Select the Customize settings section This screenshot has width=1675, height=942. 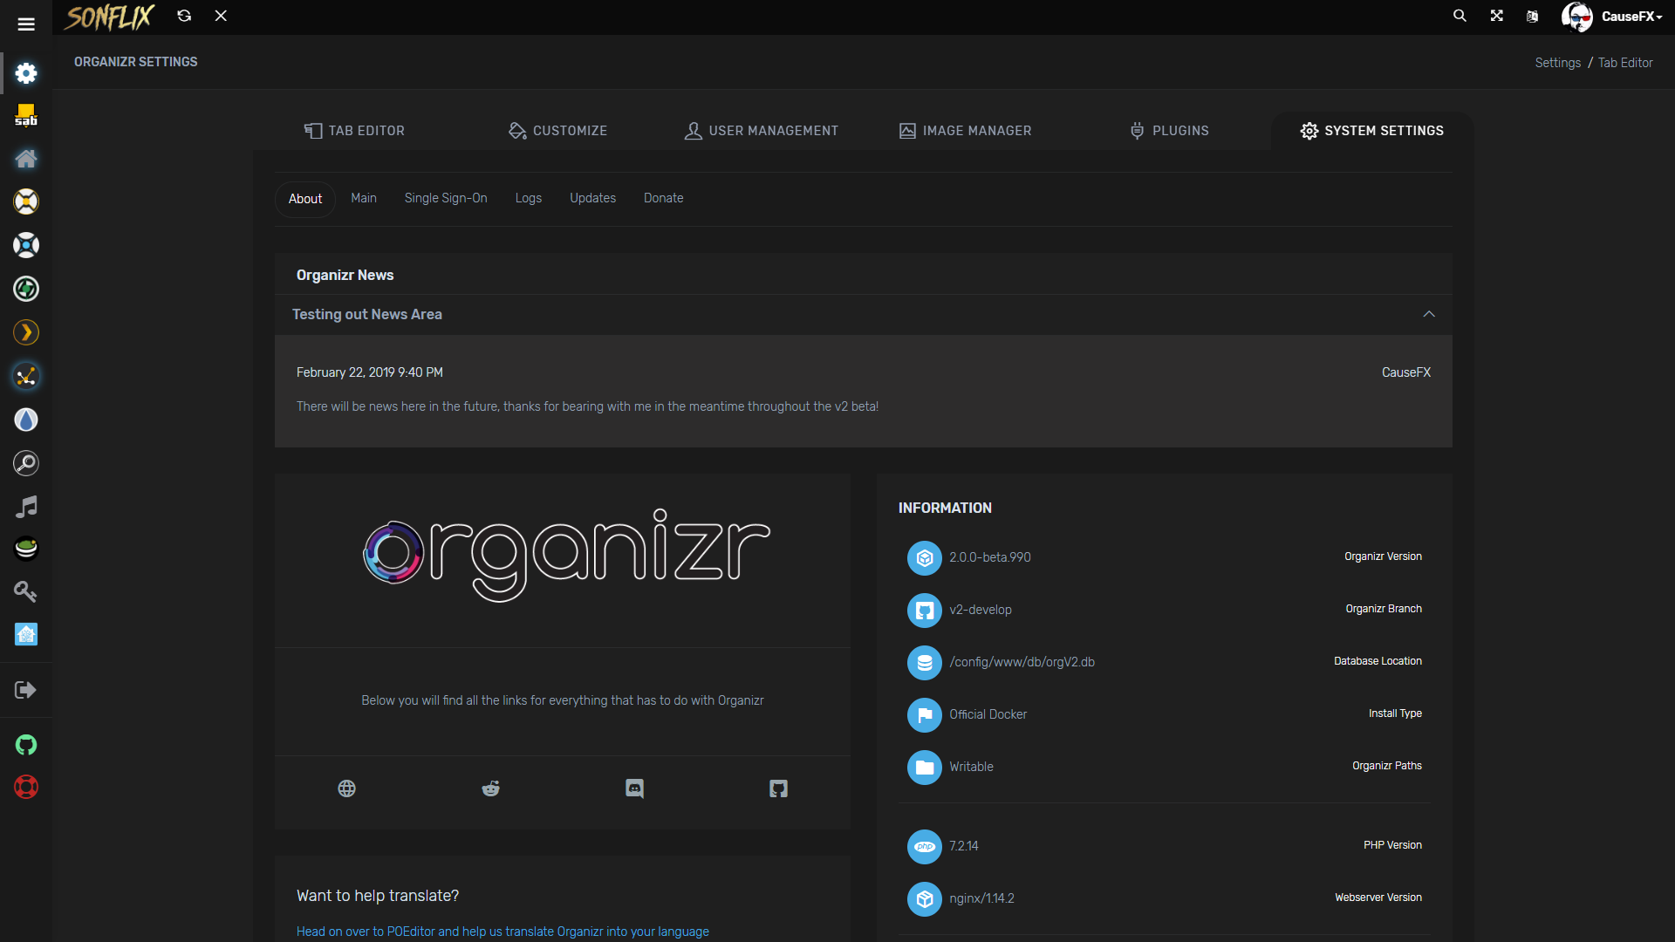[558, 130]
